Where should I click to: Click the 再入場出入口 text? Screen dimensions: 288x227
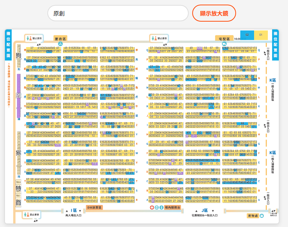(x=74, y=215)
